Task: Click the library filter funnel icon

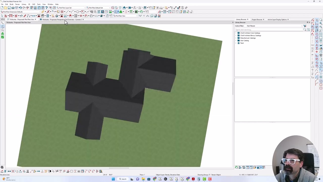Action: tap(305, 26)
